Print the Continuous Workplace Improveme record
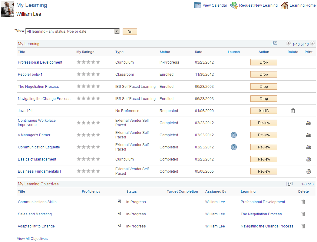This screenshot has width=317, height=242. point(308,123)
